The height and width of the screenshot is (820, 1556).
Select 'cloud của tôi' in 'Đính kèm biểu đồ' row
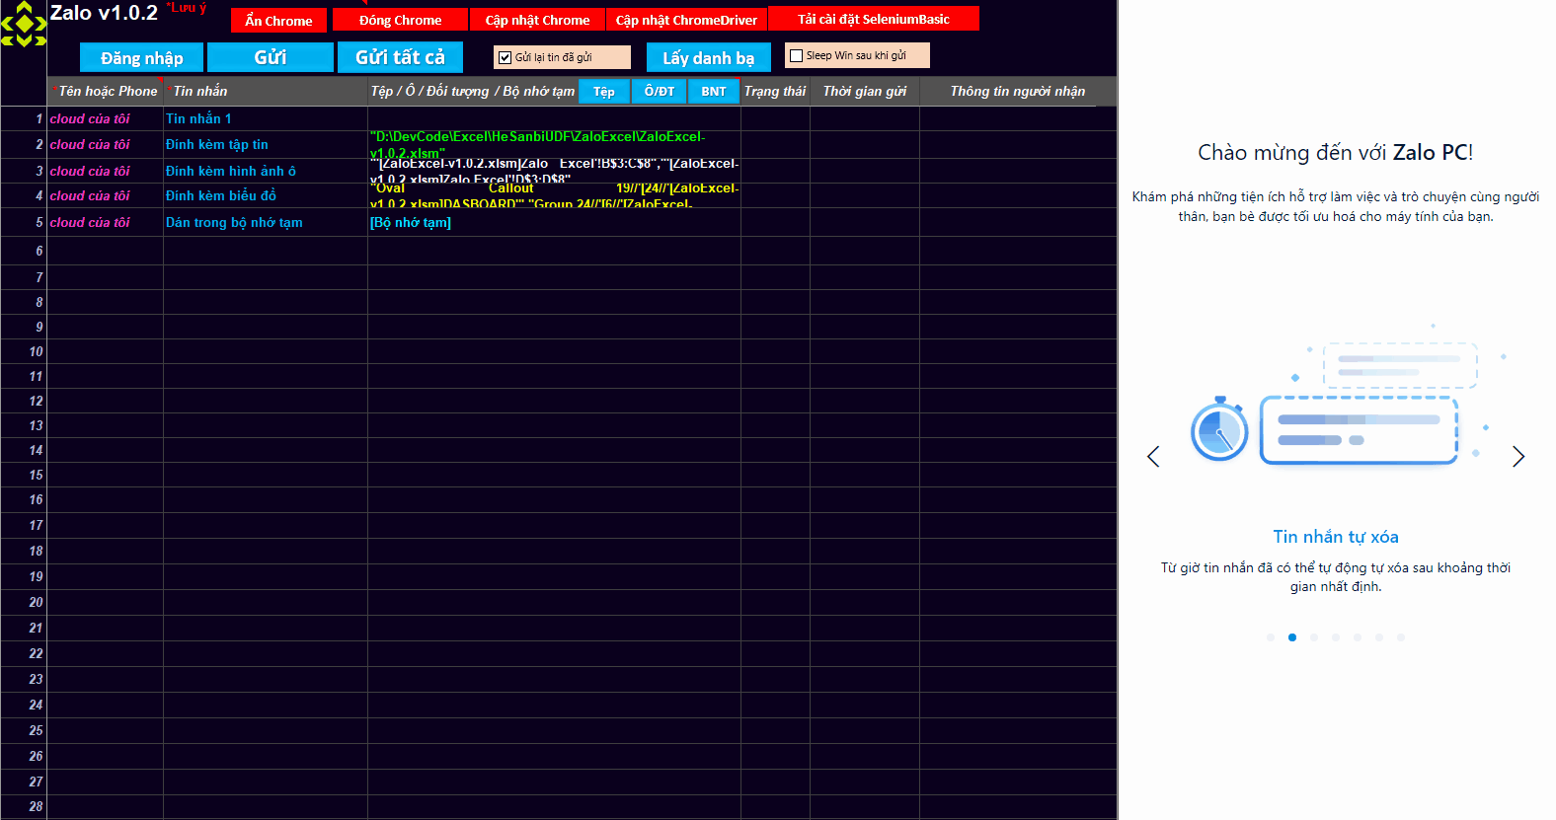pyautogui.click(x=105, y=195)
